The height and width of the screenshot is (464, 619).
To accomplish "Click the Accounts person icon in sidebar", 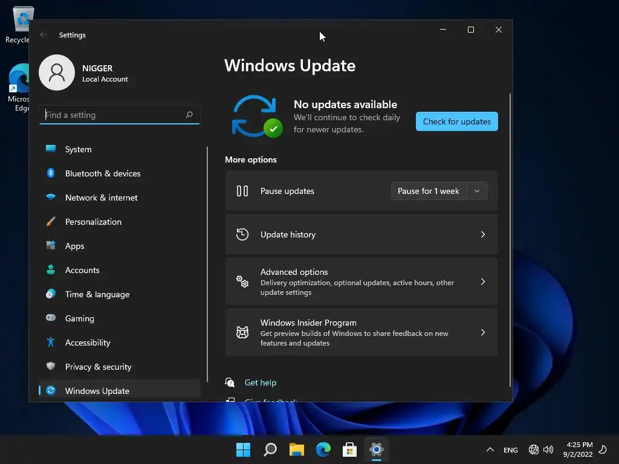I will [51, 269].
